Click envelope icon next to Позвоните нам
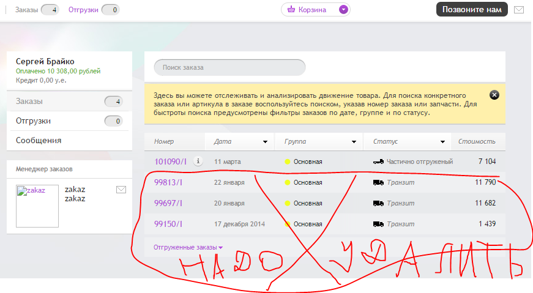Viewport: 533px width, 293px height. 518,10
